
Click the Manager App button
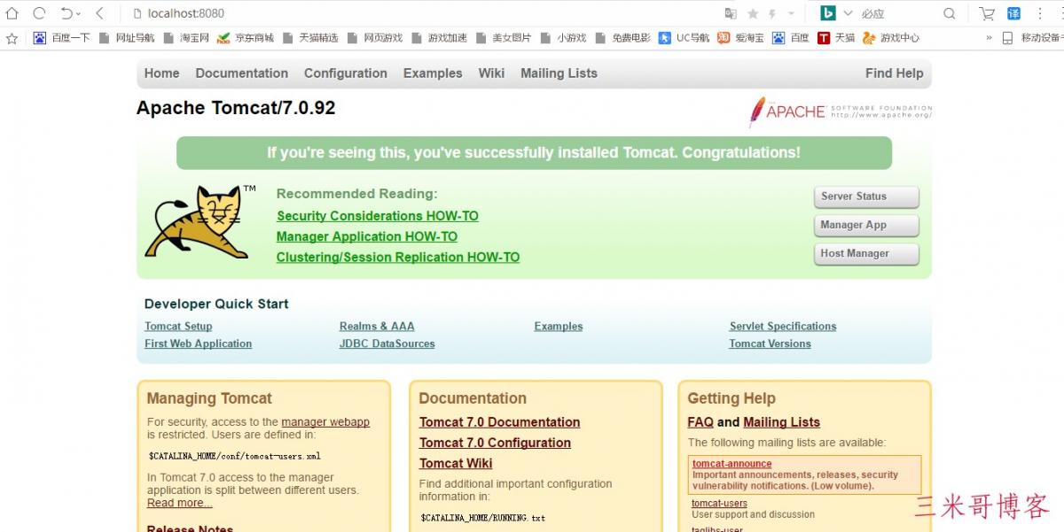tap(866, 225)
